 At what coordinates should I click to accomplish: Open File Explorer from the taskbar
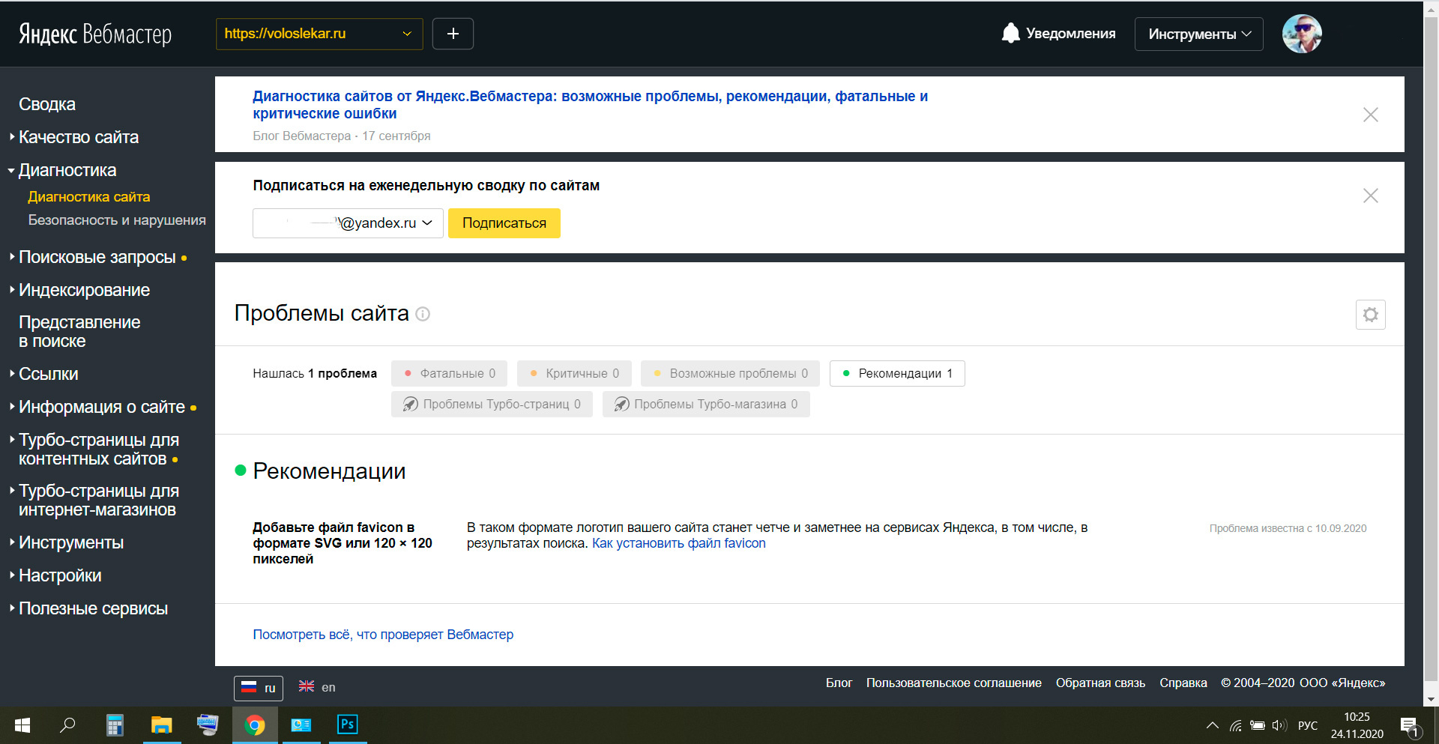[161, 725]
